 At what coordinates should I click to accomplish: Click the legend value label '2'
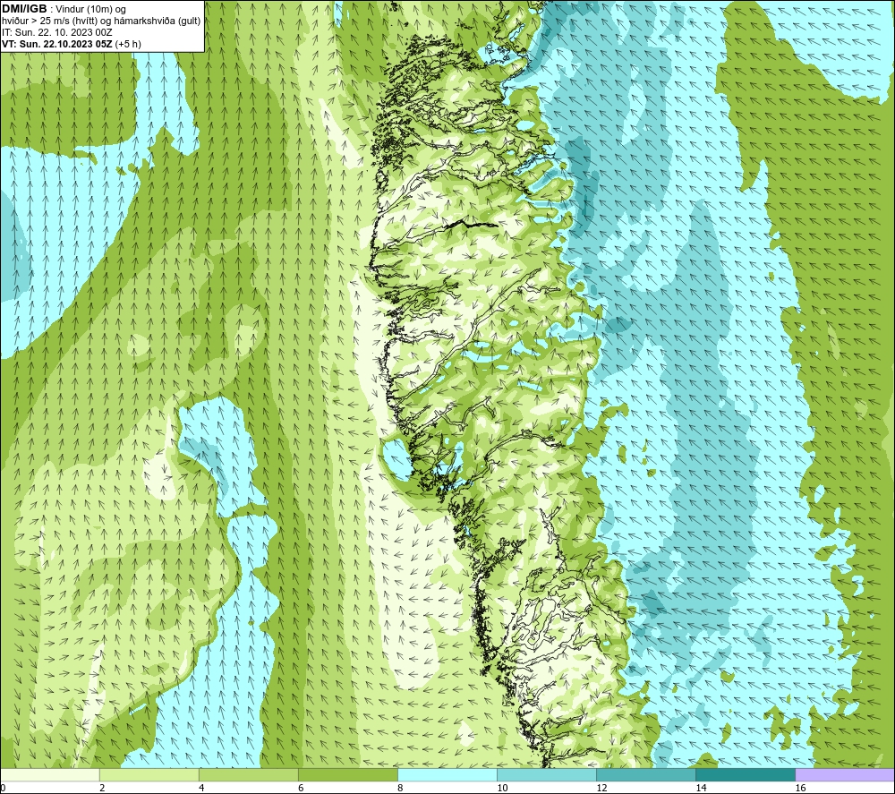pos(102,789)
